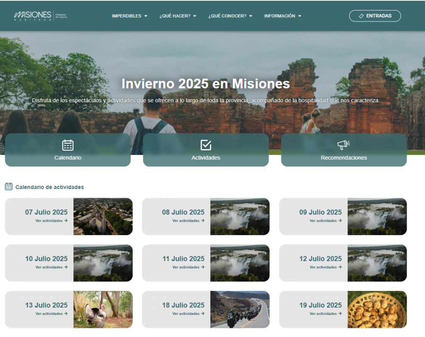Expand the IMPERDIBLES dropdown menu

[x=129, y=16]
